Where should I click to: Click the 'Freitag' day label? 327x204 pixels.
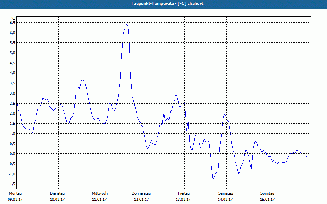(x=184, y=193)
